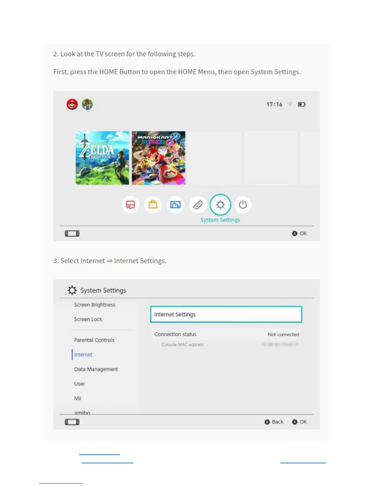This screenshot has height=486, width=375.
Task: Click the console icon in the HOME menu footer
Action: tap(72, 233)
